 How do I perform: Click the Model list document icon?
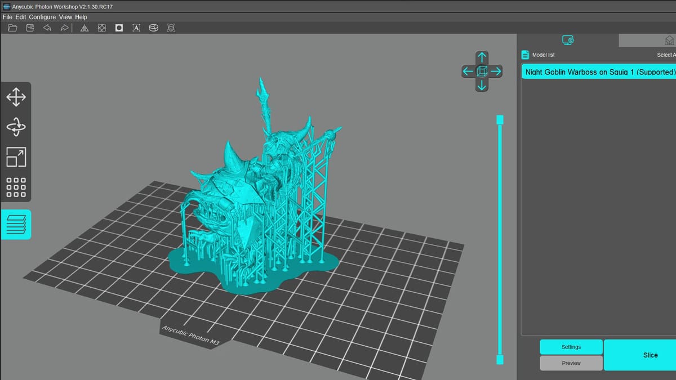point(525,55)
